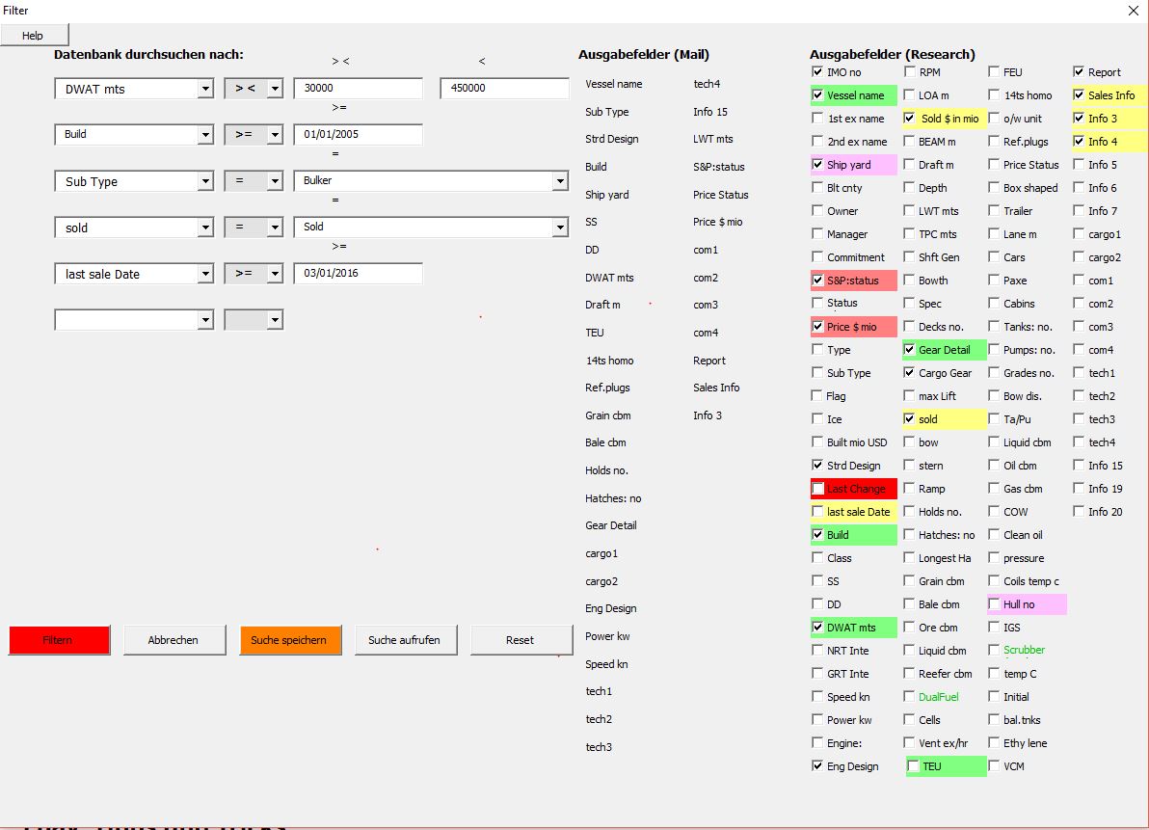
Task: Tick the DualFuel checkbox
Action: [x=910, y=697]
